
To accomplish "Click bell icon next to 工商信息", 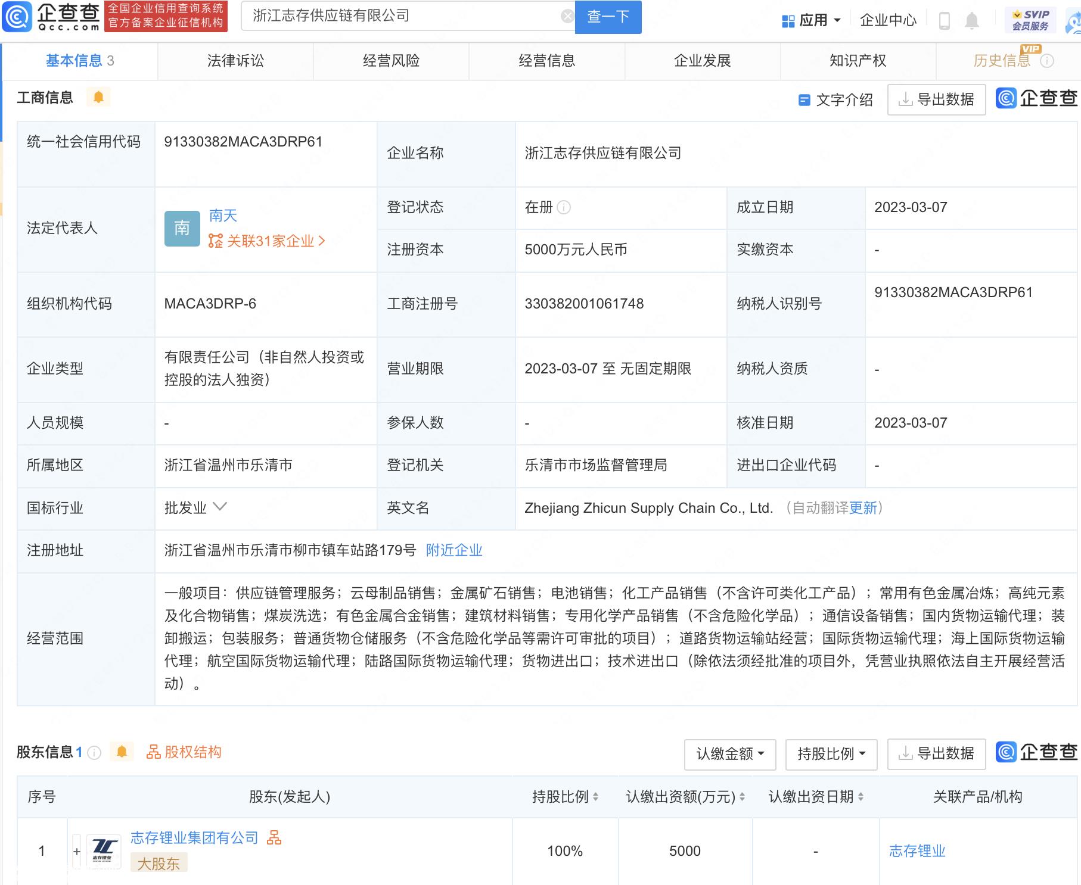I will [98, 97].
